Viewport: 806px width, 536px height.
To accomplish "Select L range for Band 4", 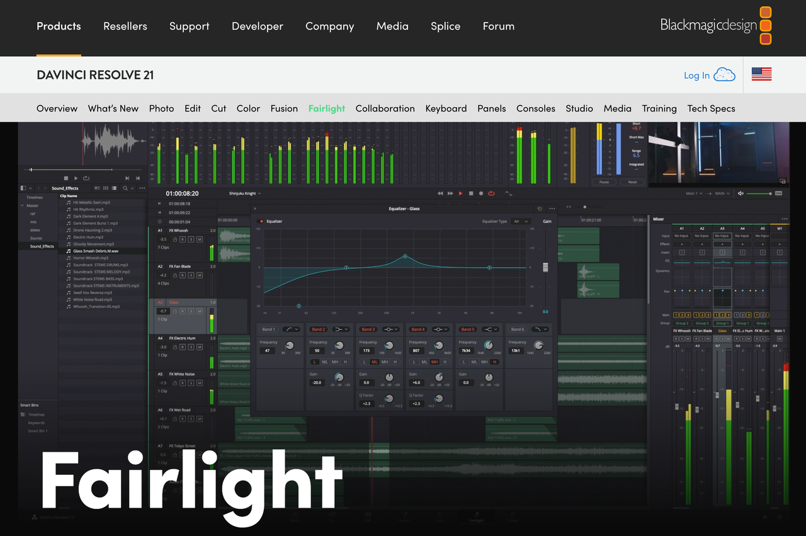I will click(x=414, y=362).
